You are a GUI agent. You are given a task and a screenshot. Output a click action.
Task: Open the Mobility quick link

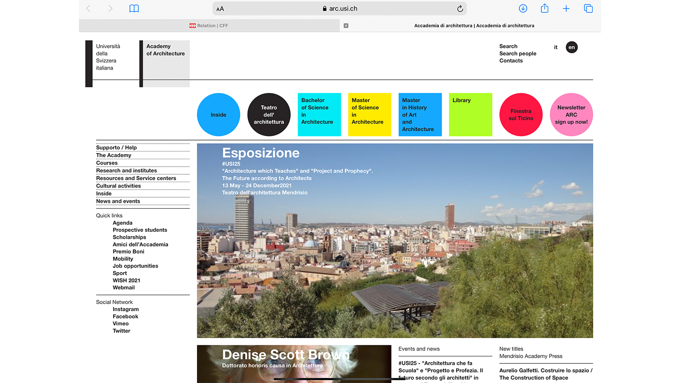pyautogui.click(x=123, y=259)
